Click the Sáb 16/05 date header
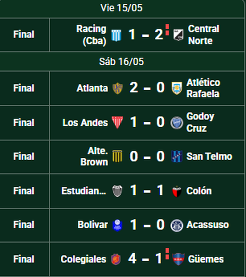Viewport: 246px width, 277px height. (x=121, y=62)
